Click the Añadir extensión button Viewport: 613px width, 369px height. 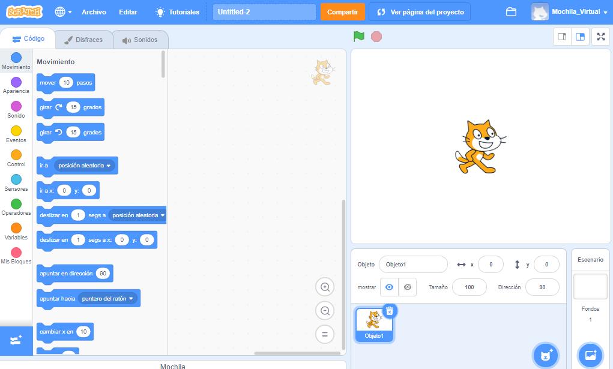tap(16, 340)
